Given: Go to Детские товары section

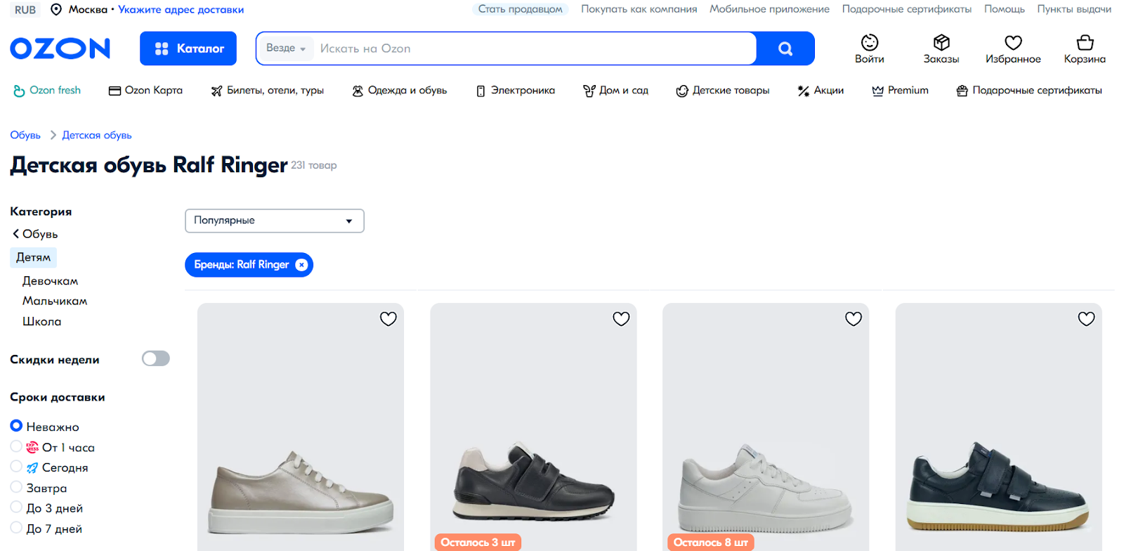Looking at the screenshot, I should pyautogui.click(x=723, y=91).
